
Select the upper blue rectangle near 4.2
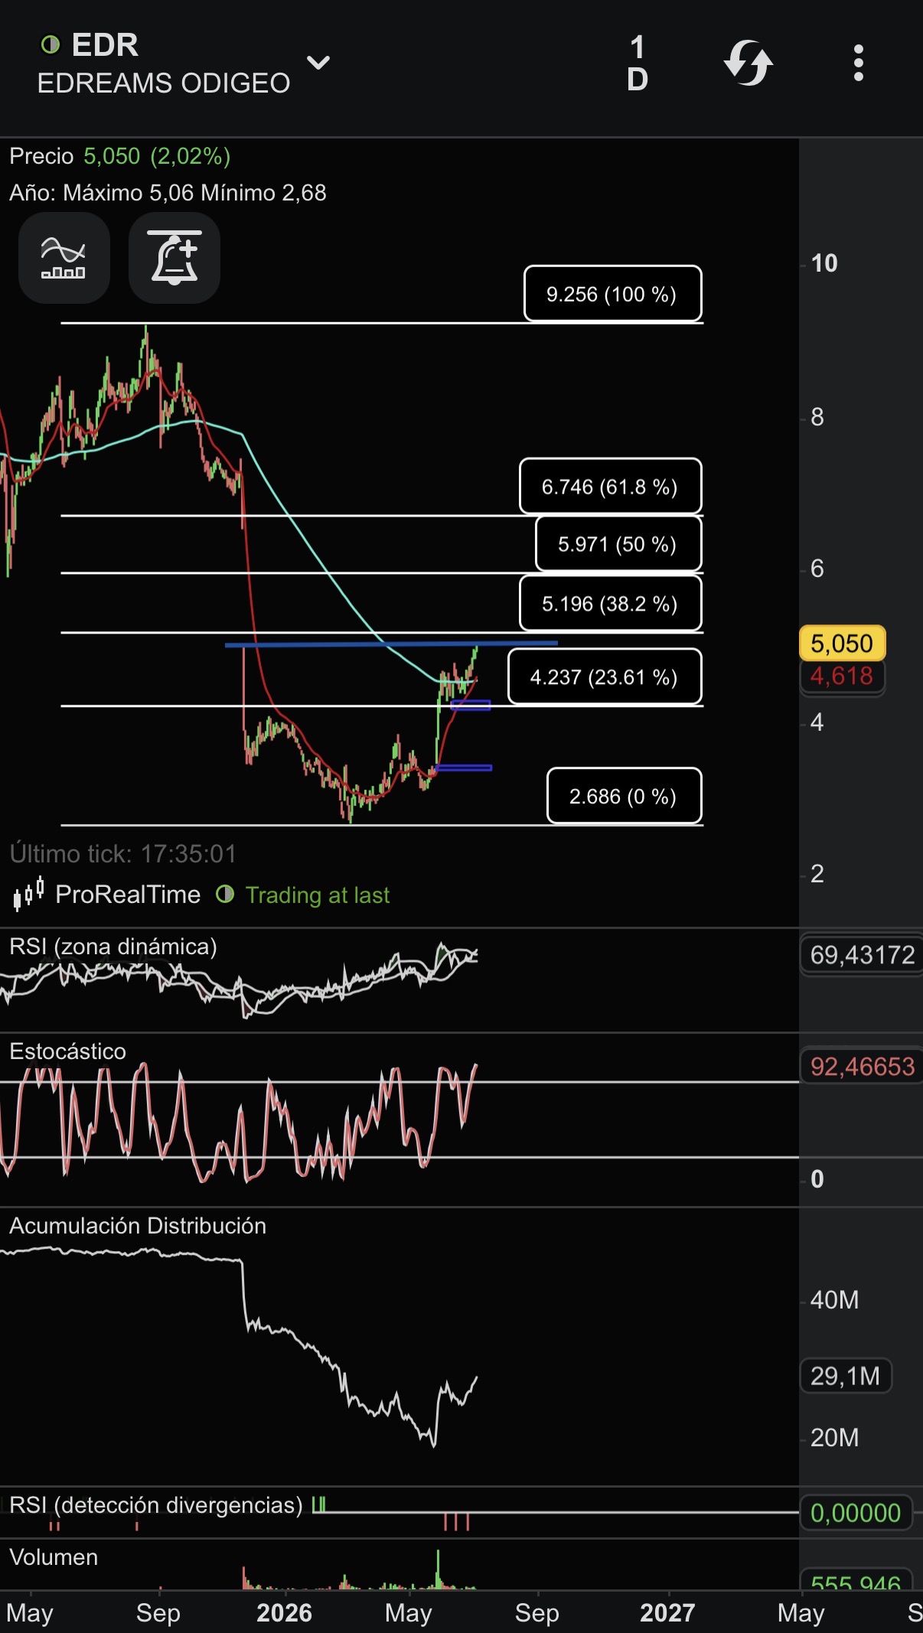click(x=471, y=705)
